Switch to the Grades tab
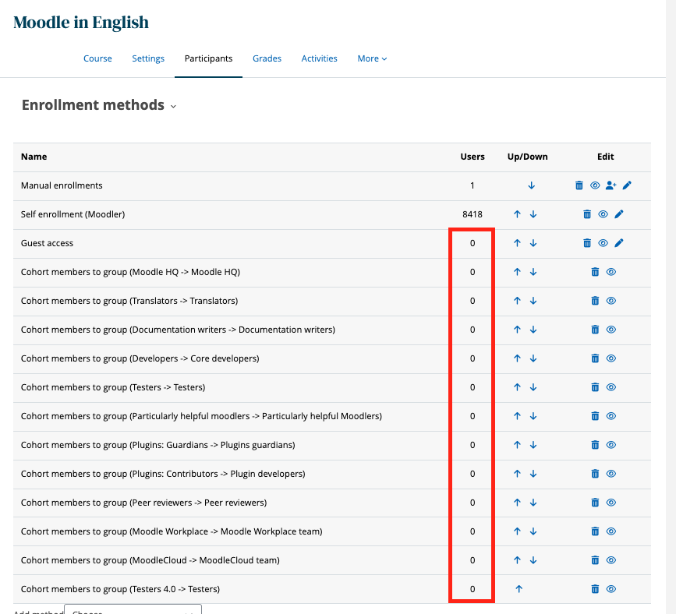Image resolution: width=676 pixels, height=614 pixels. click(x=267, y=58)
